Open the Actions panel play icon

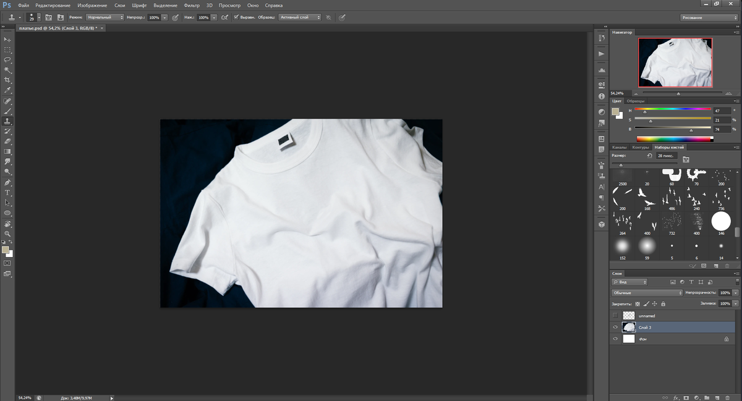tap(602, 54)
